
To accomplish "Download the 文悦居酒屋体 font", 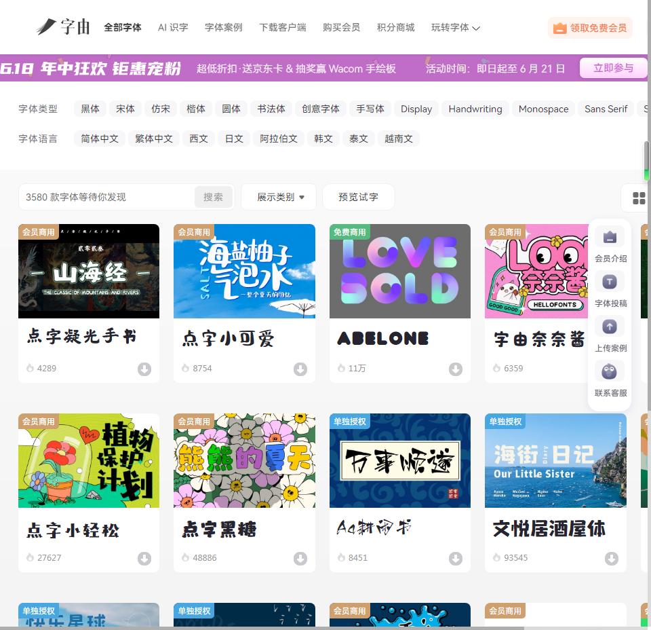I will [611, 559].
